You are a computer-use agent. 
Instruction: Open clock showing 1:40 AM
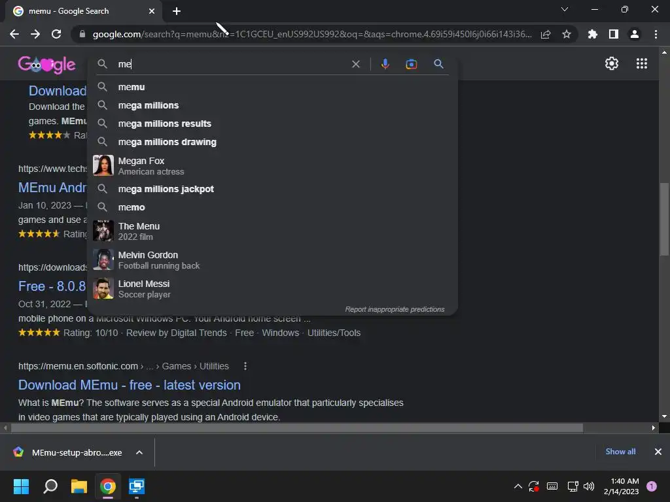point(622,486)
